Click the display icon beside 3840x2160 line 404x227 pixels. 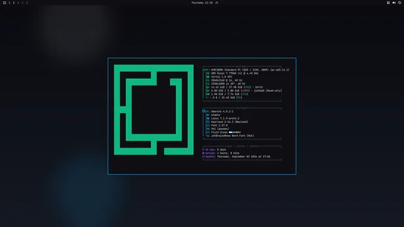point(208,80)
